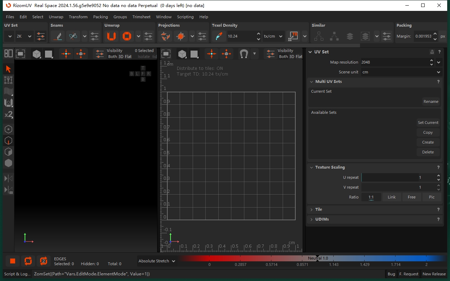Click the Unwrap U icon
Screen dimensions: 450x281
tap(111, 36)
